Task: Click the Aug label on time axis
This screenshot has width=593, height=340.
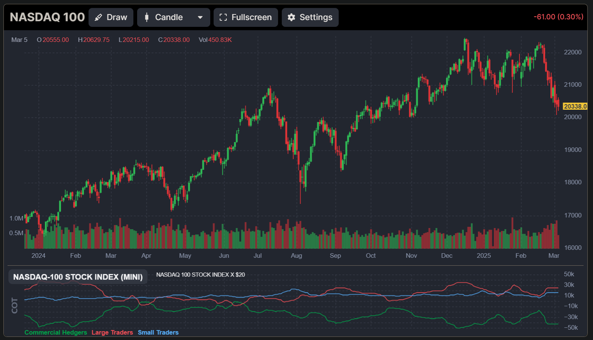Action: tap(296, 256)
